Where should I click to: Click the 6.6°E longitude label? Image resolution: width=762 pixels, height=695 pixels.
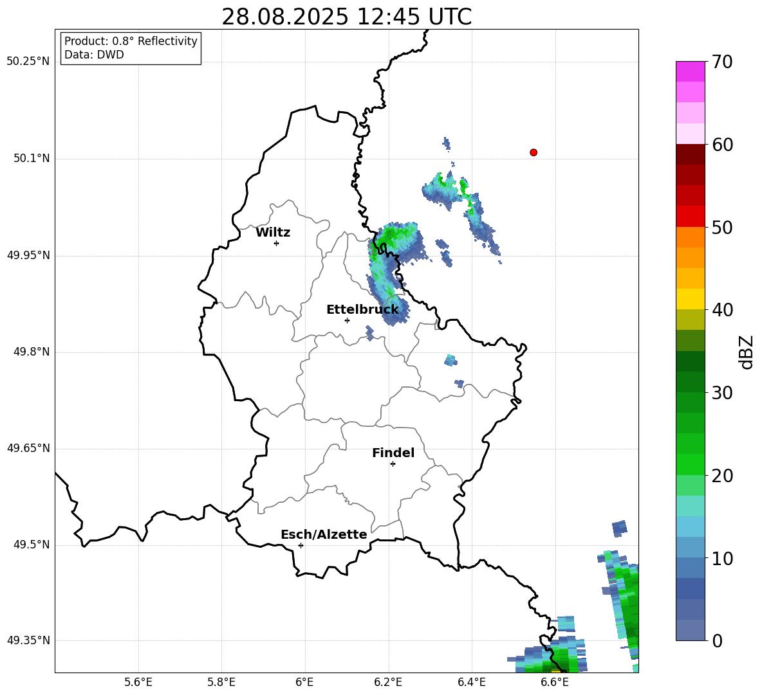point(555,683)
